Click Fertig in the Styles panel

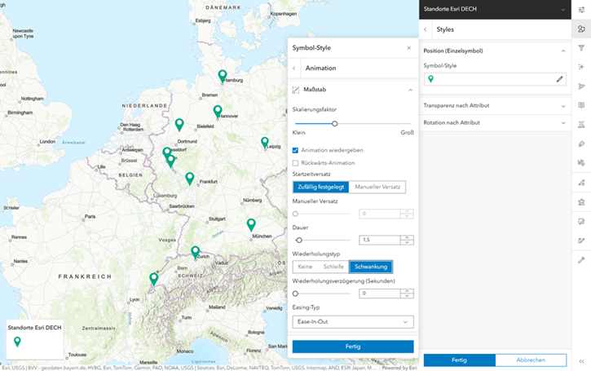coord(459,360)
